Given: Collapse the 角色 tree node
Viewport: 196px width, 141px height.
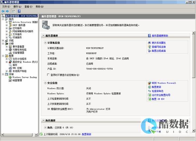Looking at the screenshot, I should point(3,19).
